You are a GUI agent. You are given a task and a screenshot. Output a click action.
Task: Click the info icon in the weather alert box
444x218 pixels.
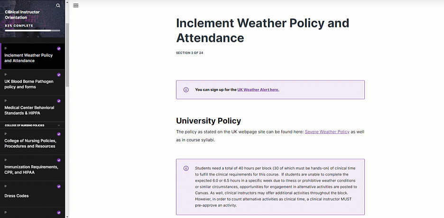click(186, 89)
